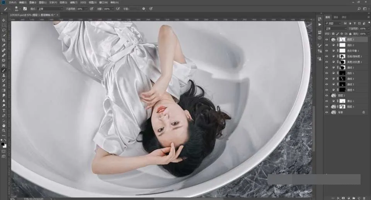The image size is (371, 200).
Task: Select the Horizontal Type tool
Action: (3, 111)
